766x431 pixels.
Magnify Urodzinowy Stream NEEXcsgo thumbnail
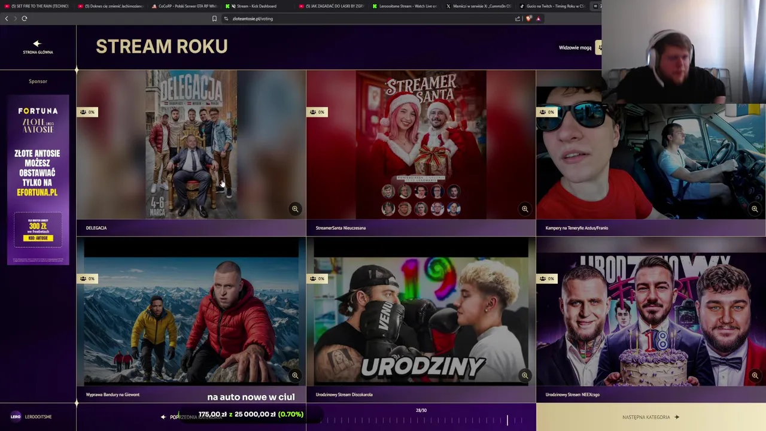pos(755,375)
